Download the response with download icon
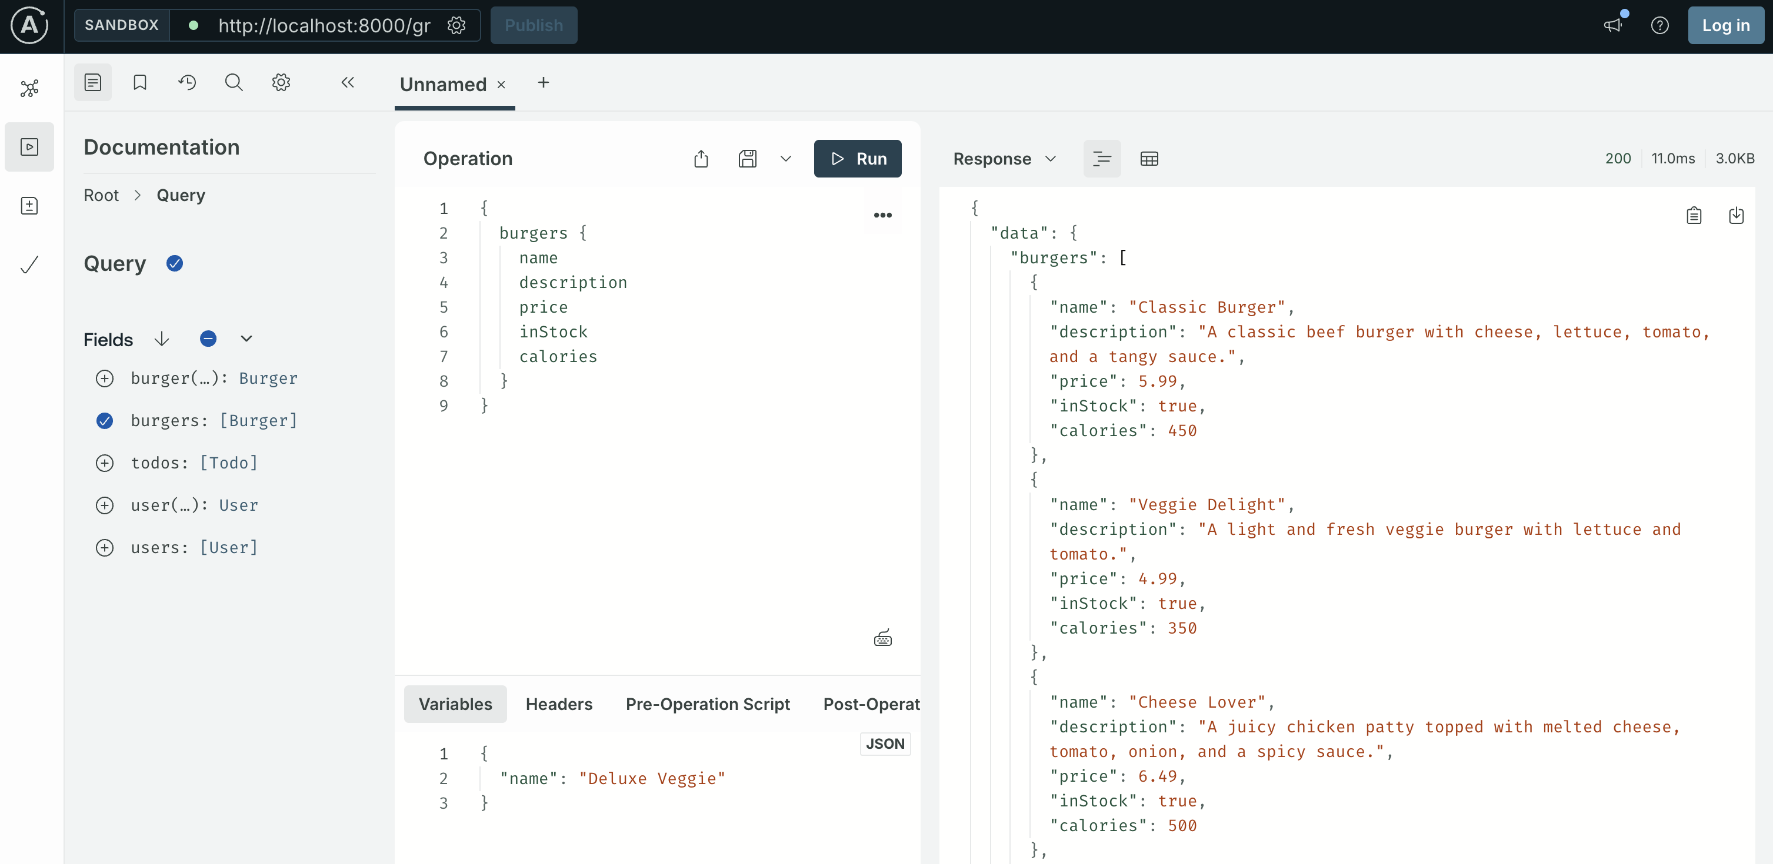 [x=1736, y=216]
